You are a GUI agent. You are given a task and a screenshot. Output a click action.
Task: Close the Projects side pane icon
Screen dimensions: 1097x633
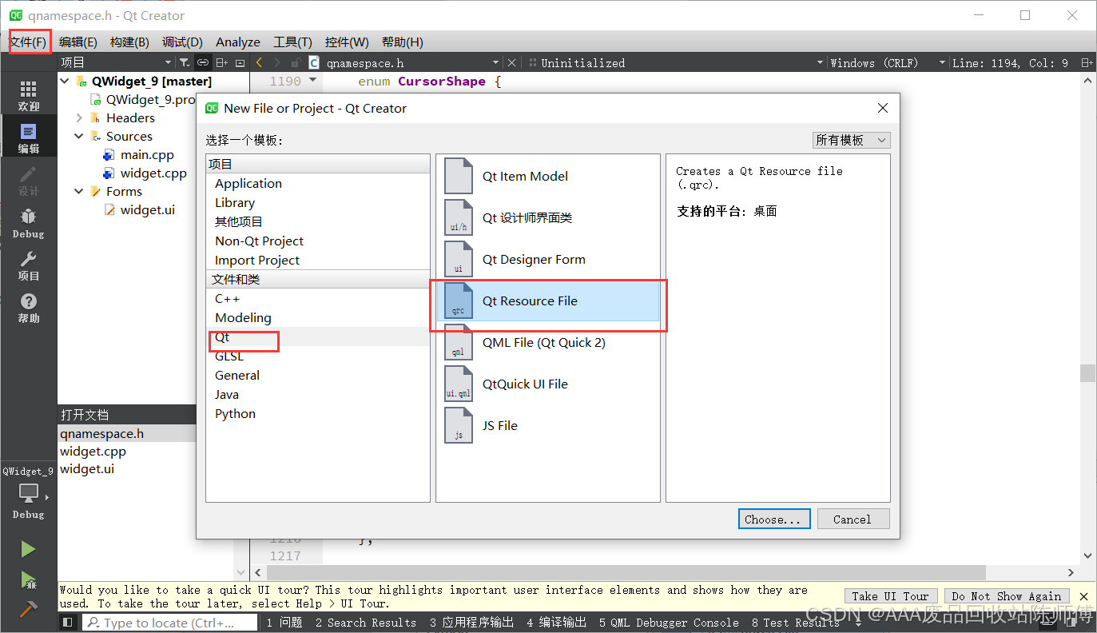tap(240, 62)
